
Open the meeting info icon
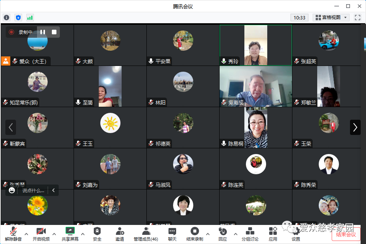pyautogui.click(x=6, y=18)
